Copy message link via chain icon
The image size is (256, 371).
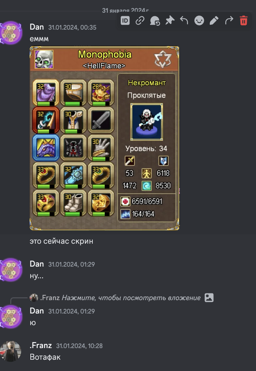(x=140, y=20)
